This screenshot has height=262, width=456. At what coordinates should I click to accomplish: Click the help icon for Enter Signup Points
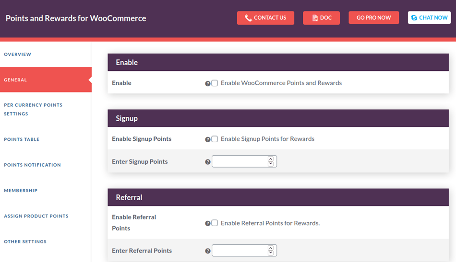[x=208, y=162]
